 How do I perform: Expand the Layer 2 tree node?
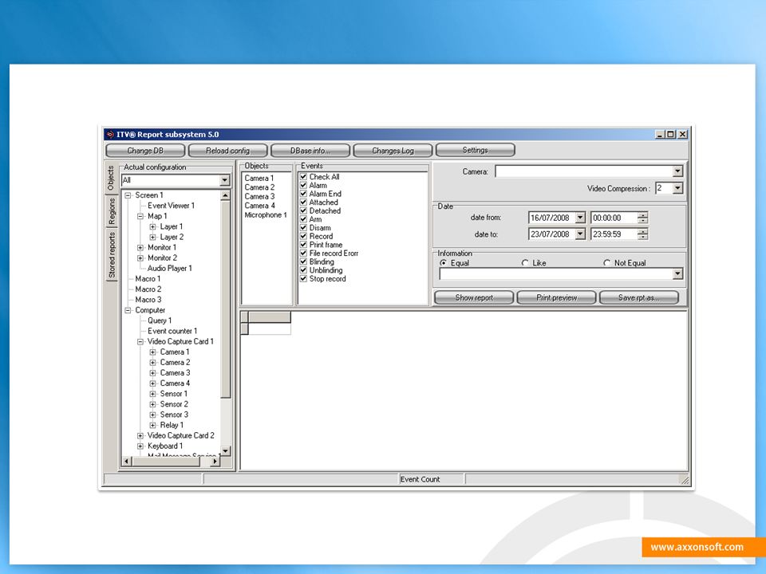[x=153, y=238]
